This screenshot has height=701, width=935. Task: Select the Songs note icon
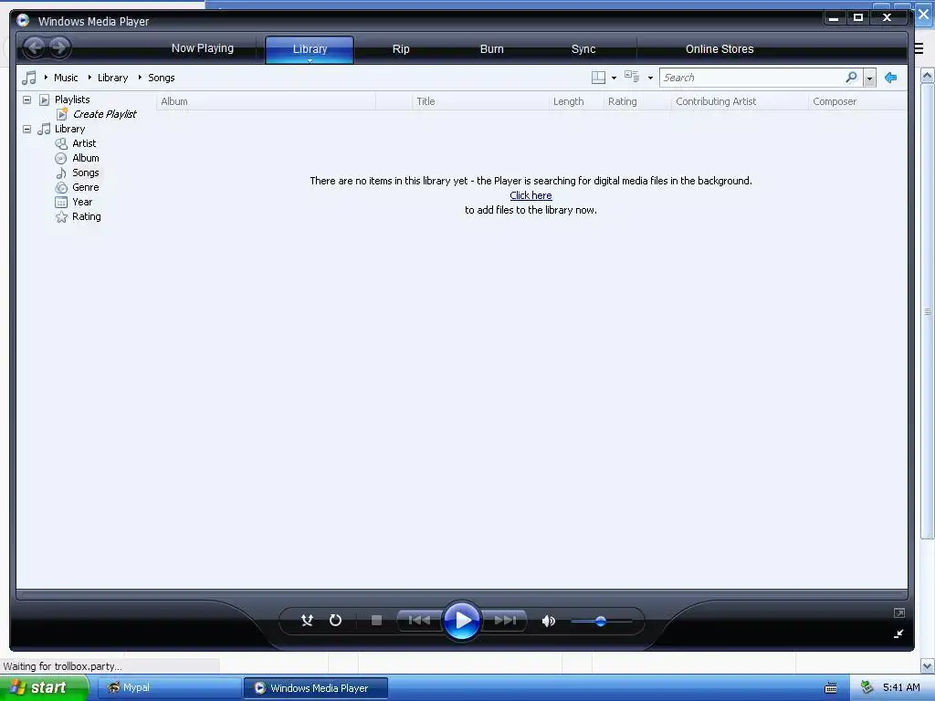point(61,173)
